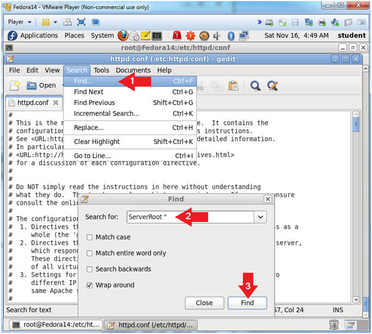This screenshot has height=334, width=372.
Task: Open the Trash icon in bottom panel
Action: [x=334, y=325]
